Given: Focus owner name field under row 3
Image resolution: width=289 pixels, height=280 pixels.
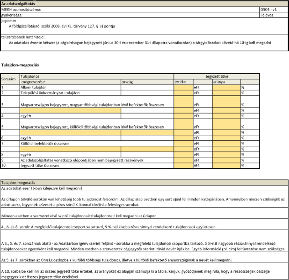Looking at the screenshot, I should (70, 110).
